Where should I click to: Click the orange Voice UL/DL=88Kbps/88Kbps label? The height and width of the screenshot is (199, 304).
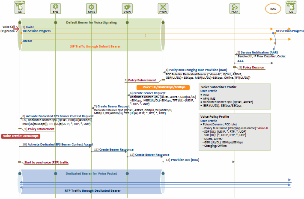163,87
